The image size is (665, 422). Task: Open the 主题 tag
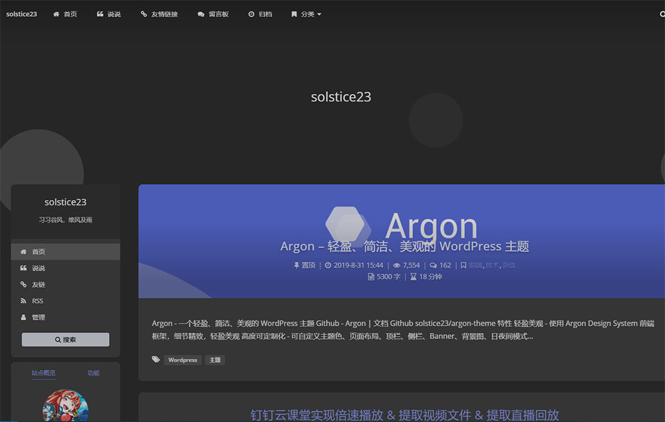pos(215,360)
